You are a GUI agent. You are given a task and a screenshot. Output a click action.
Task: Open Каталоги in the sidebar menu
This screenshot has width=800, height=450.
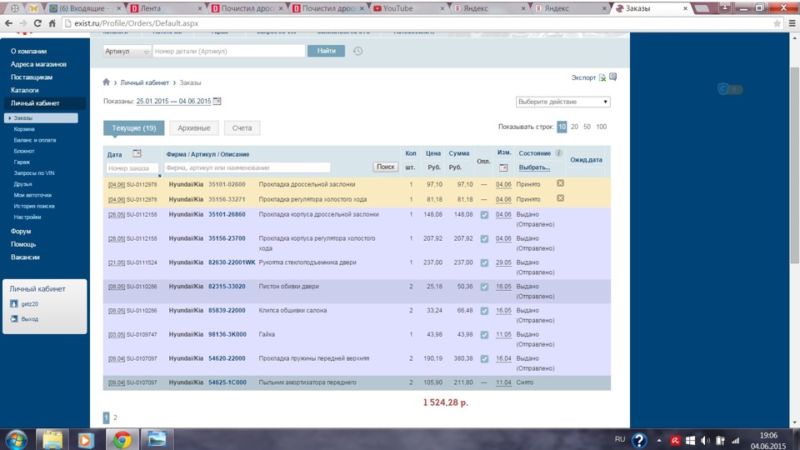tap(24, 90)
